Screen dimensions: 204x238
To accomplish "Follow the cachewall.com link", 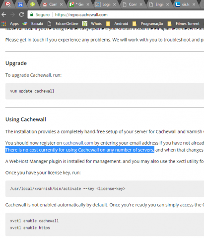I will [78, 143].
